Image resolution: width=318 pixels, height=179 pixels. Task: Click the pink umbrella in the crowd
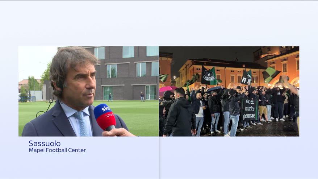click(x=168, y=89)
